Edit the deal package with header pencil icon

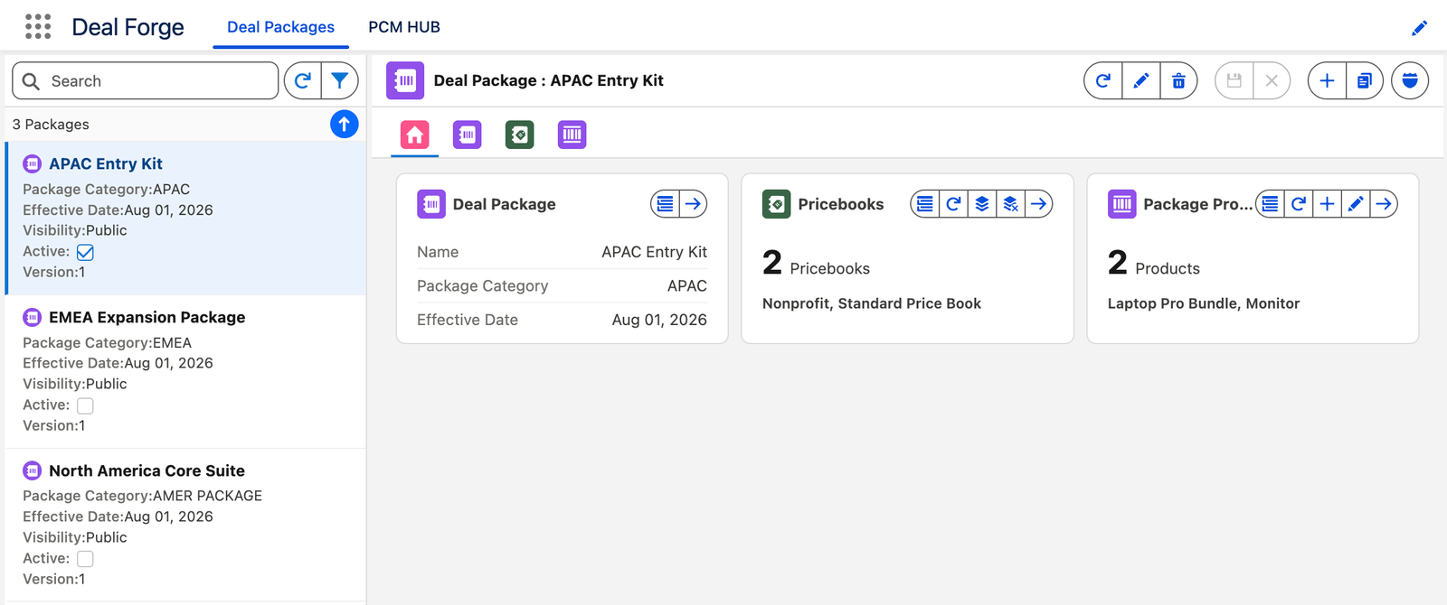[x=1141, y=80]
